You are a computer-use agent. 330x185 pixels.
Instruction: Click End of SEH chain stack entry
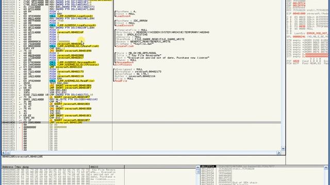point(245,183)
